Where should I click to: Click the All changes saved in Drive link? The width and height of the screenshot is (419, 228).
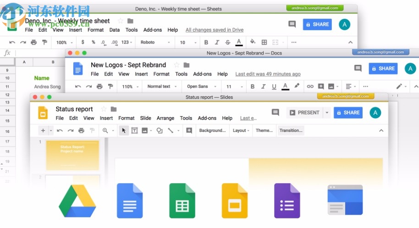215,30
